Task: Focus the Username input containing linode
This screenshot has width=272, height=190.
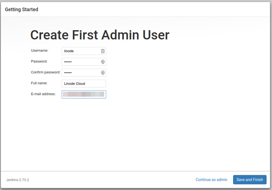Action: pyautogui.click(x=81, y=51)
